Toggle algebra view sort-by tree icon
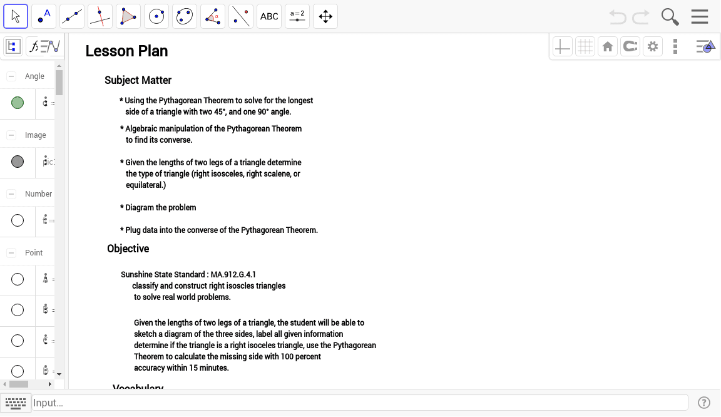 pyautogui.click(x=13, y=46)
